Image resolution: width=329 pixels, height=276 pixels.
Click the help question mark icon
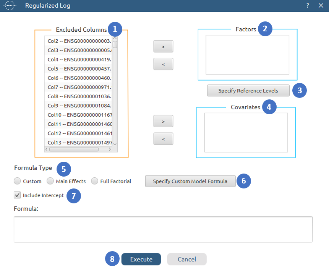click(308, 5)
